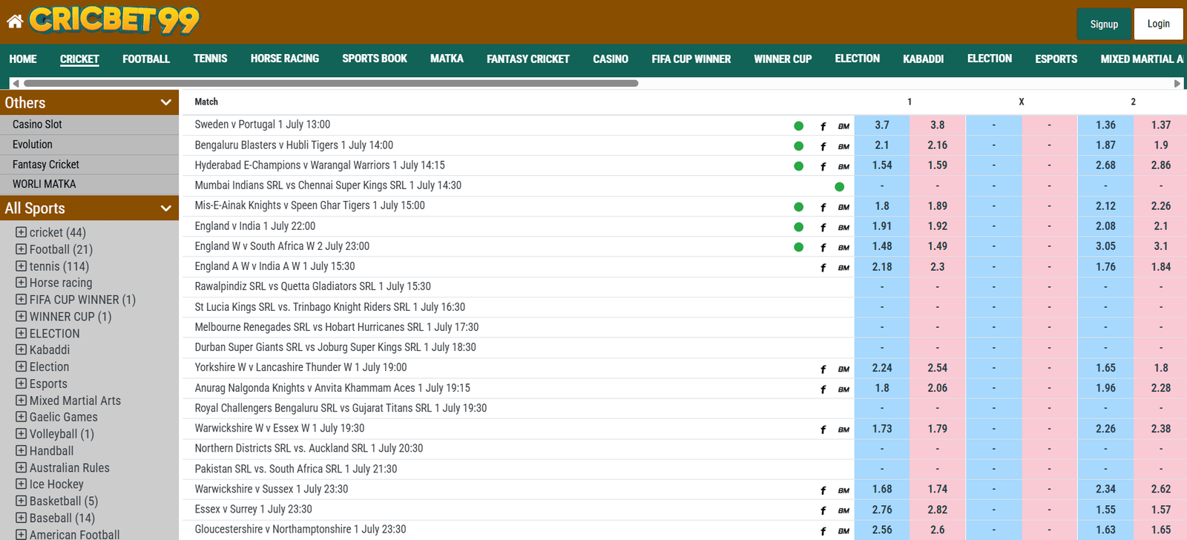Expand the cricket (44) tree item
This screenshot has width=1187, height=540.
(21, 232)
